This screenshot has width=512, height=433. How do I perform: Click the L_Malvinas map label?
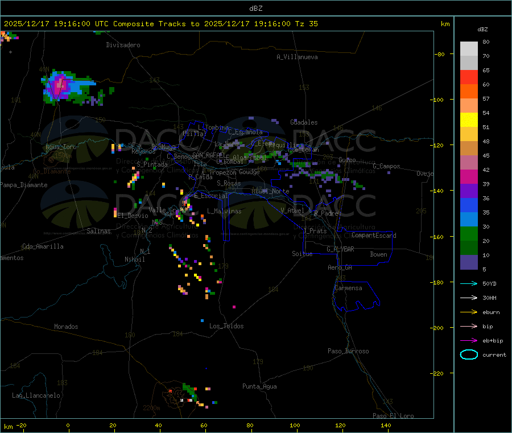[224, 211]
